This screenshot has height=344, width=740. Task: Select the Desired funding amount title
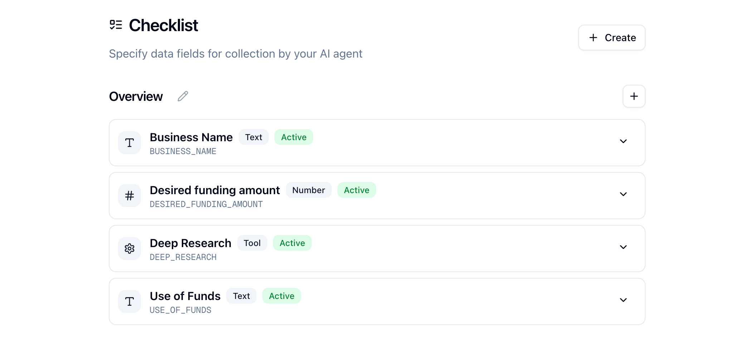coord(215,190)
